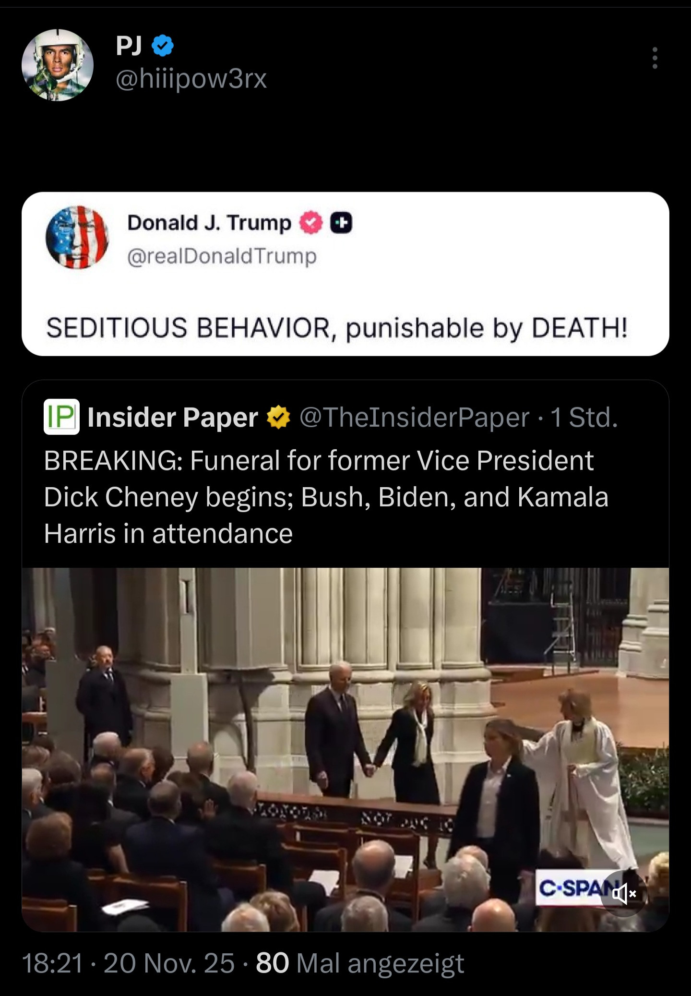Open PJ's profile picture
Image resolution: width=691 pixels, height=996 pixels.
pos(58,65)
